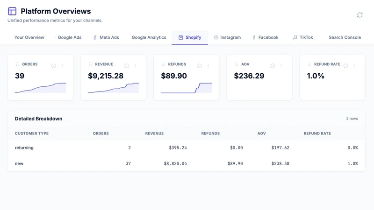374x210 pixels.
Task: Click the $395.24 revenue cell
Action: click(x=178, y=147)
